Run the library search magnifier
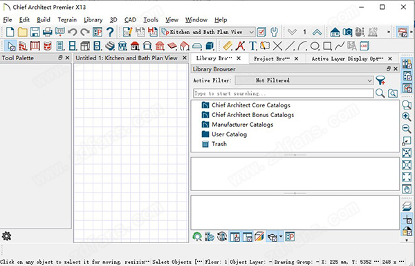 pos(380,94)
